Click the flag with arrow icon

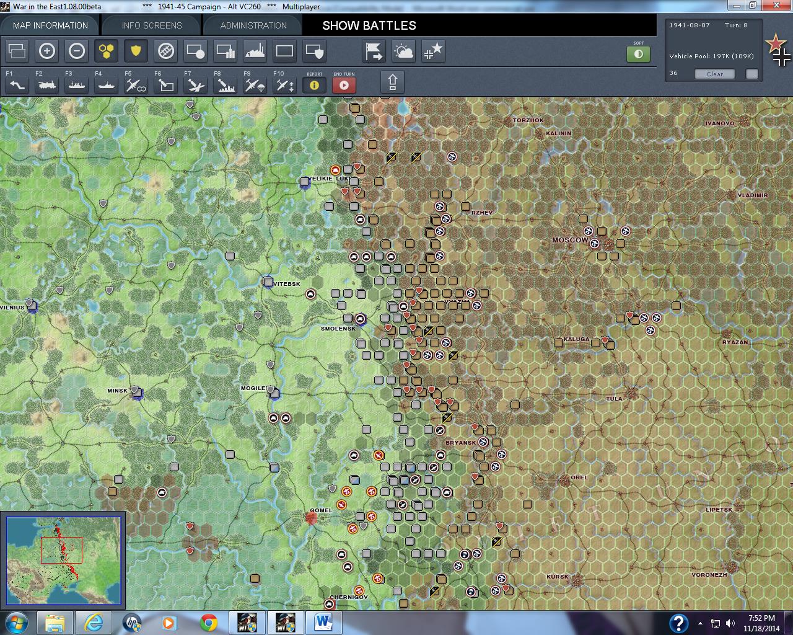tap(374, 51)
